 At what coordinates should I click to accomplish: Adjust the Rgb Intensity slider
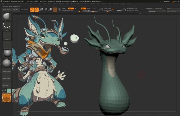(71, 11)
